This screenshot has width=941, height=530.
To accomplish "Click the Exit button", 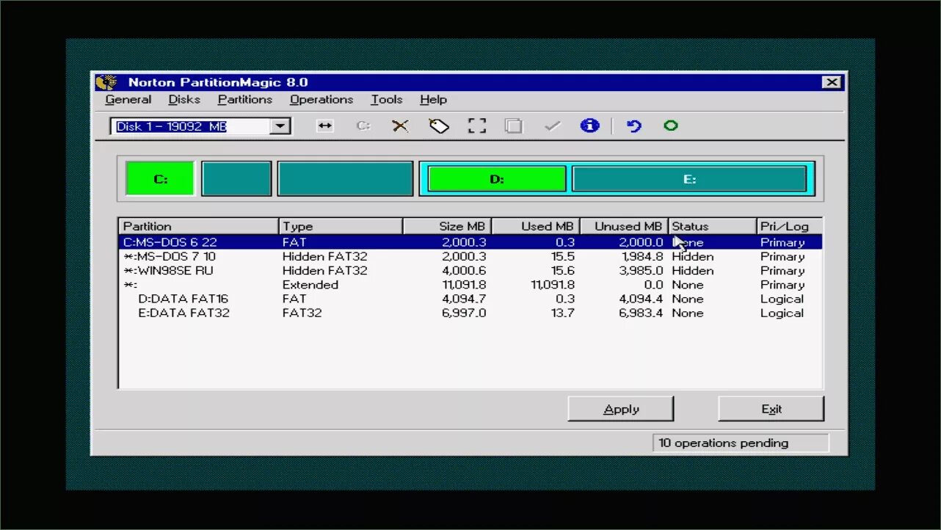I will point(771,409).
